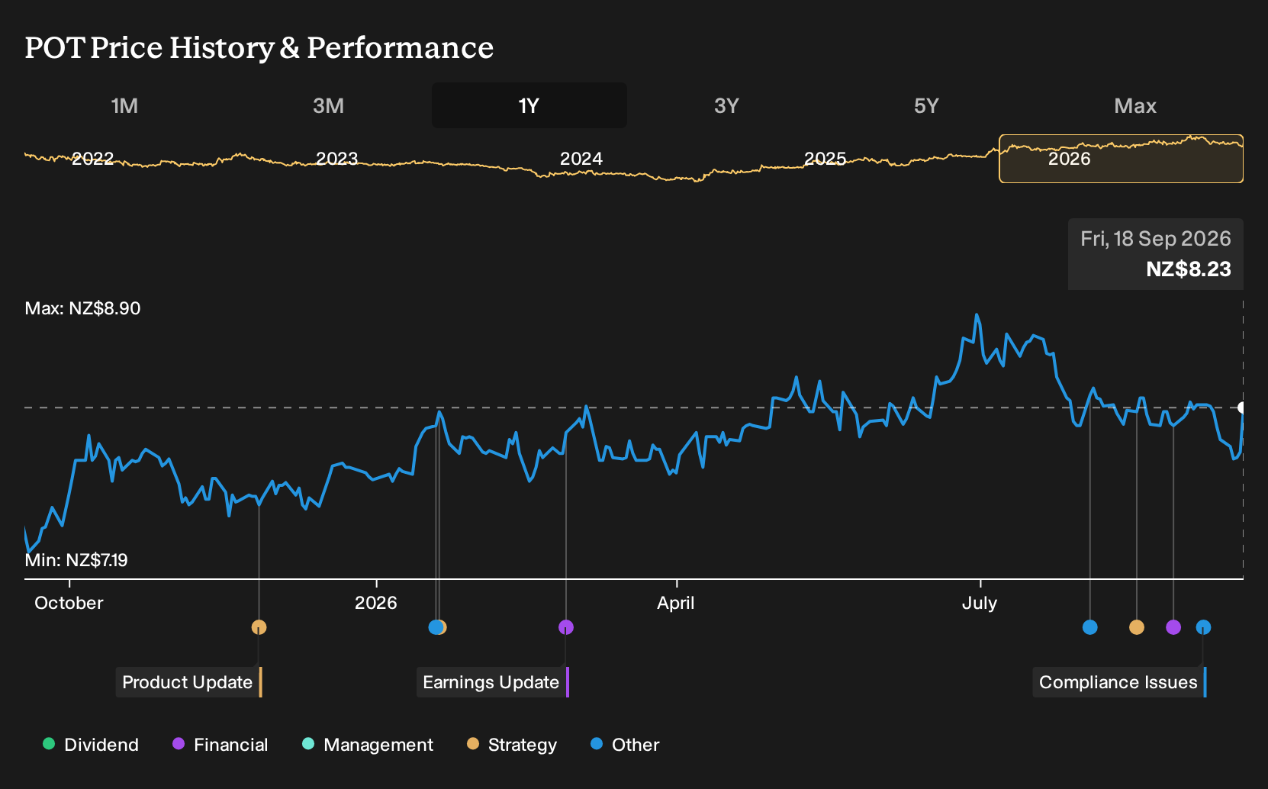This screenshot has height=789, width=1268.
Task: Click the orange strategy marker after July
Action: [x=1136, y=627]
